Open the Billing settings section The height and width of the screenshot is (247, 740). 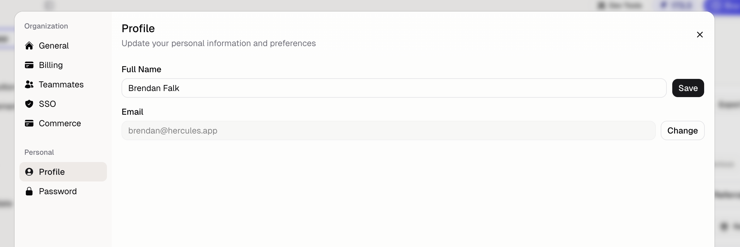tap(50, 65)
